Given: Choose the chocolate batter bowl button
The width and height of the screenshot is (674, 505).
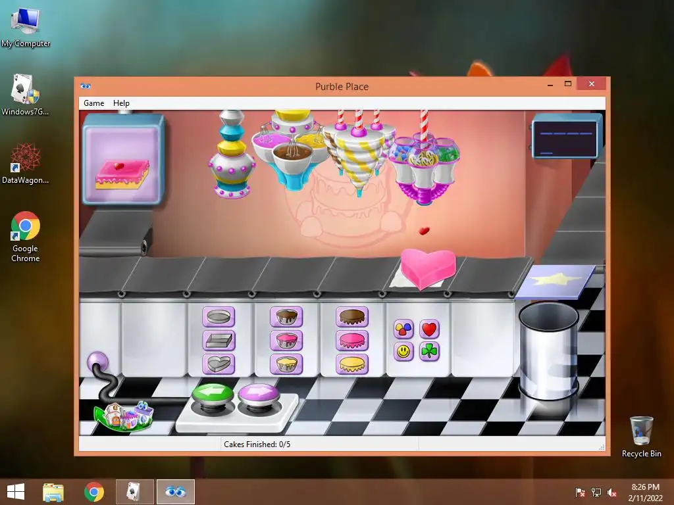Looking at the screenshot, I should [x=286, y=317].
